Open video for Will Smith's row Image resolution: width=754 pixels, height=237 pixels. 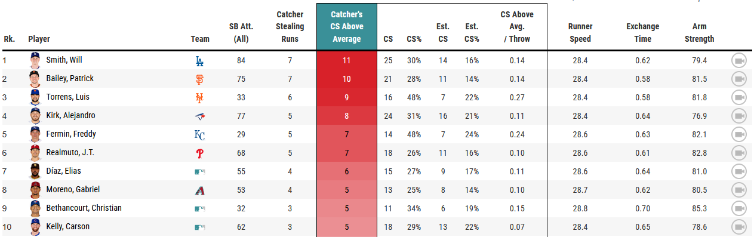pos(739,60)
